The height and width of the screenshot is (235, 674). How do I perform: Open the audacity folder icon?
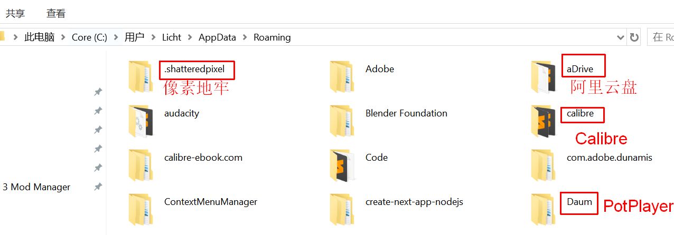click(x=141, y=121)
